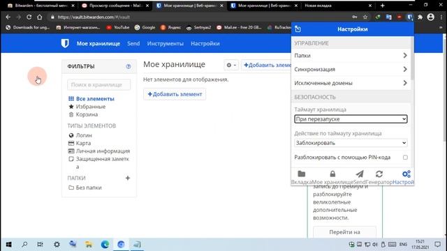447x251 pixels.
Task: Click Перейти на premium button
Action: 344,232
